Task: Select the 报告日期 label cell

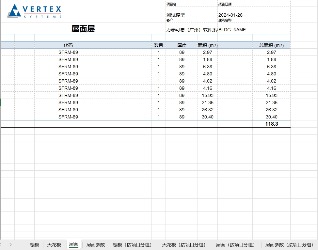Action: pos(254,4)
